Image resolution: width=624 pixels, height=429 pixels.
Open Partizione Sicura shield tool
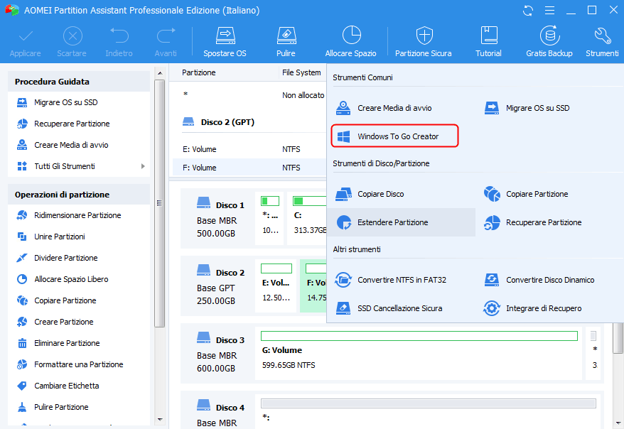(424, 42)
